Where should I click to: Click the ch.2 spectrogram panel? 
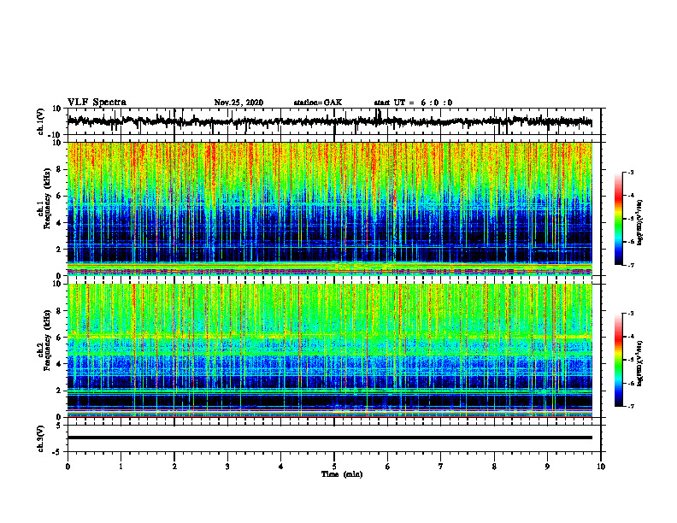329,350
